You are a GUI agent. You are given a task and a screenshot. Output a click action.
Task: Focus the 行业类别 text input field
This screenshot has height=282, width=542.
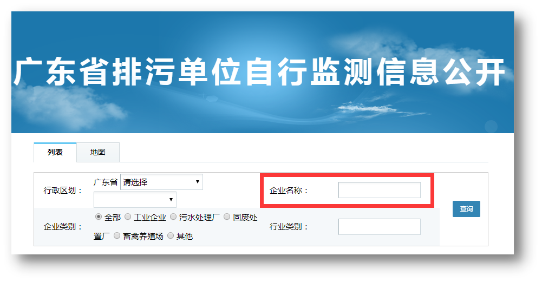(x=379, y=227)
